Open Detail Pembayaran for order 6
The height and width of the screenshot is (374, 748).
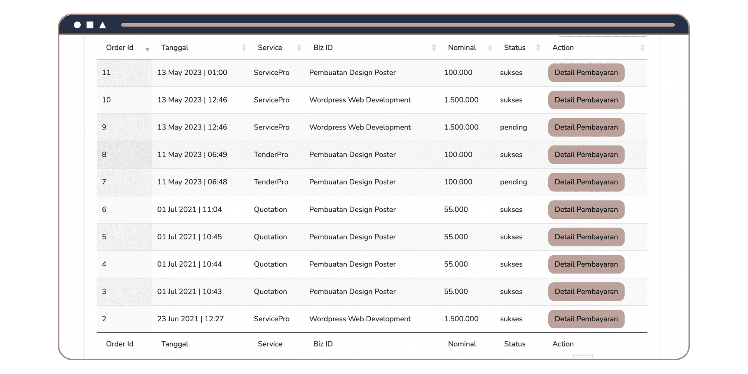[586, 209]
